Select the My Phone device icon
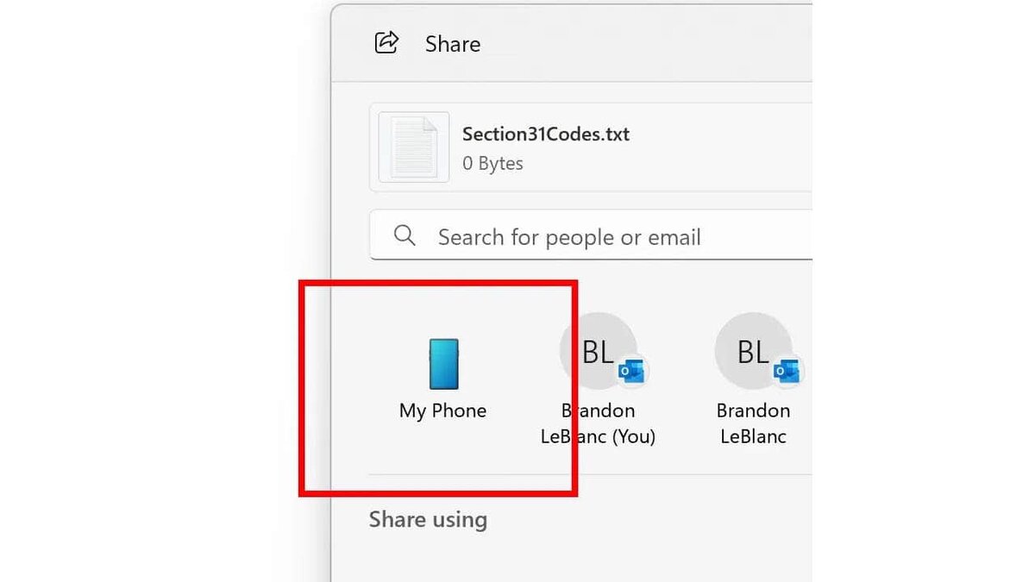This screenshot has height=582, width=1035. coord(443,364)
